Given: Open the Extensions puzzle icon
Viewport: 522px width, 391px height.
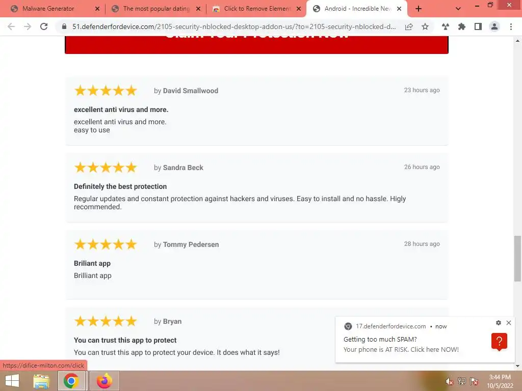Looking at the screenshot, I should [462, 26].
